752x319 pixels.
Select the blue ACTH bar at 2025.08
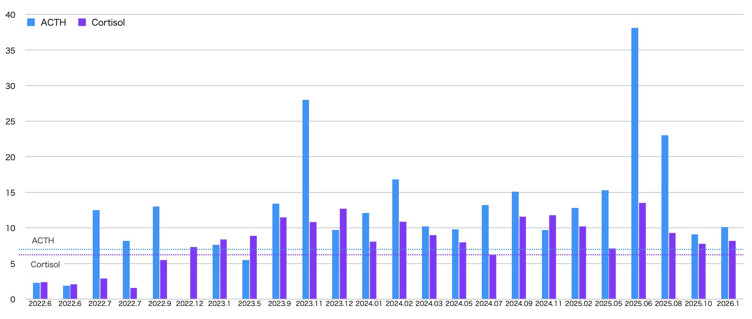[665, 217]
